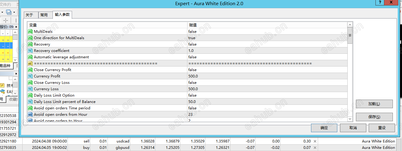Screen dimensions: 402x151
Task: Click the 变量 column header
Action: click(x=107, y=25)
